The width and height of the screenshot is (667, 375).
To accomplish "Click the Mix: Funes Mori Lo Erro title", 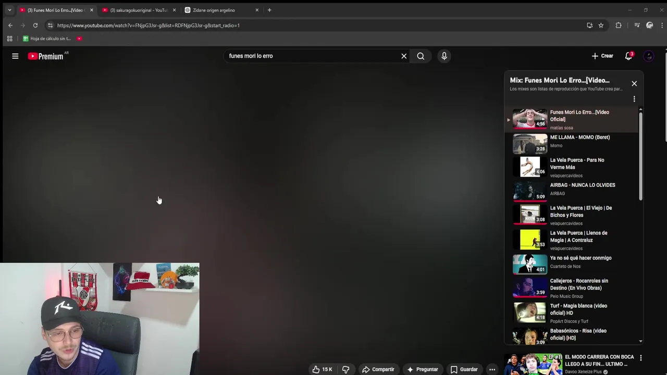I will coord(560,80).
